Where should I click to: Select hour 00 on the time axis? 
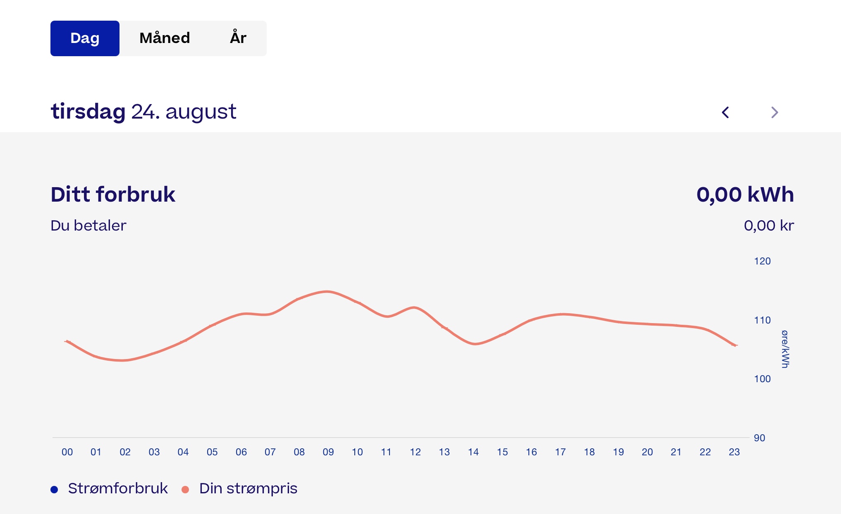click(67, 452)
